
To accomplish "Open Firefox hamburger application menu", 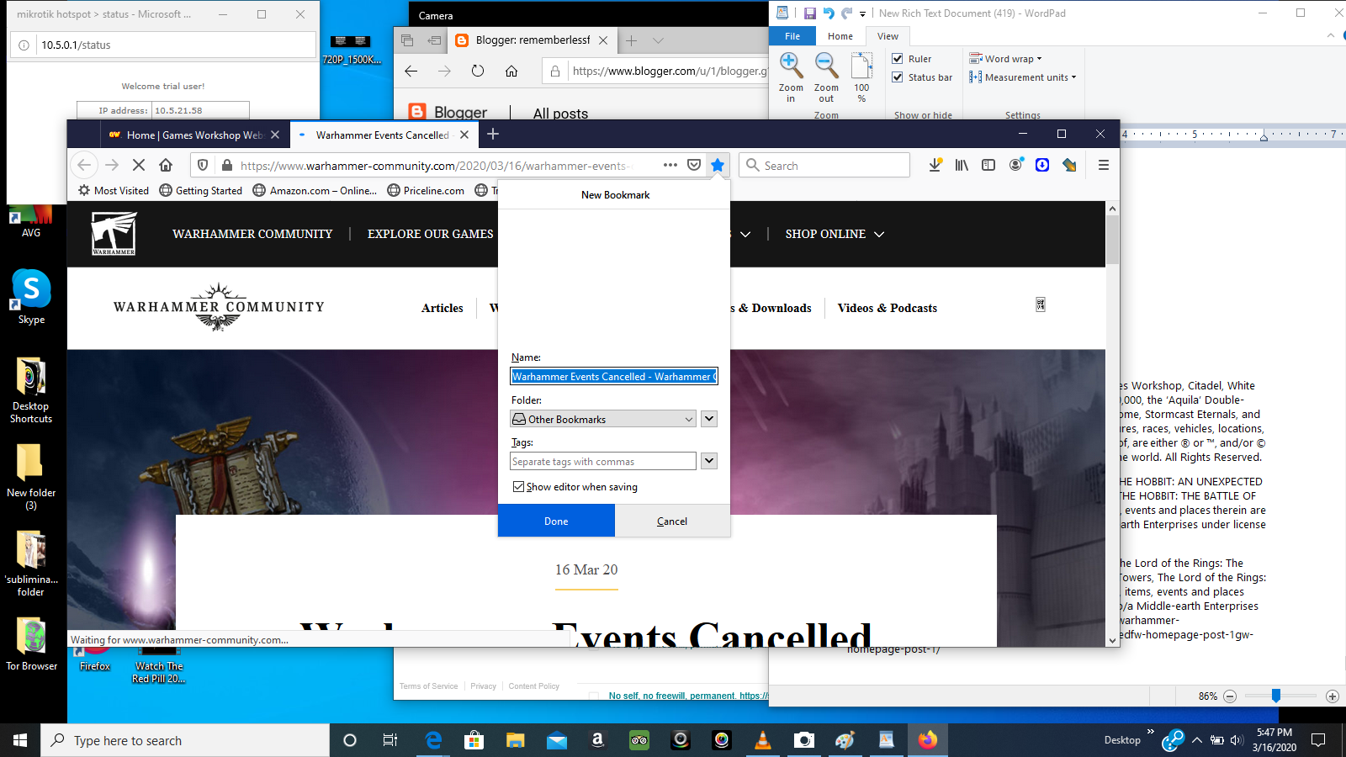I will tap(1104, 166).
